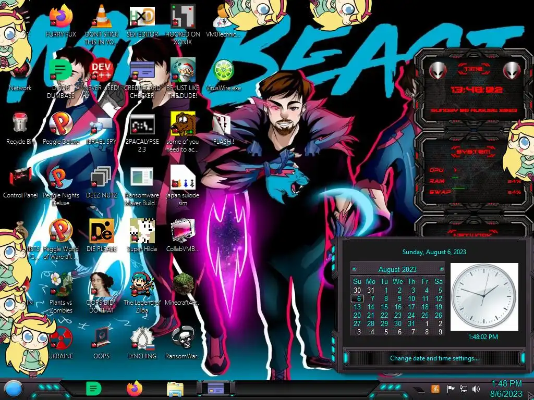This screenshot has width=534, height=400.
Task: Open Ransomware Maker Builder icon
Action: point(142,178)
